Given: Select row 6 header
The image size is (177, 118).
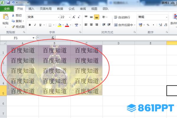Looking at the screenshot, I should coord(3,101).
